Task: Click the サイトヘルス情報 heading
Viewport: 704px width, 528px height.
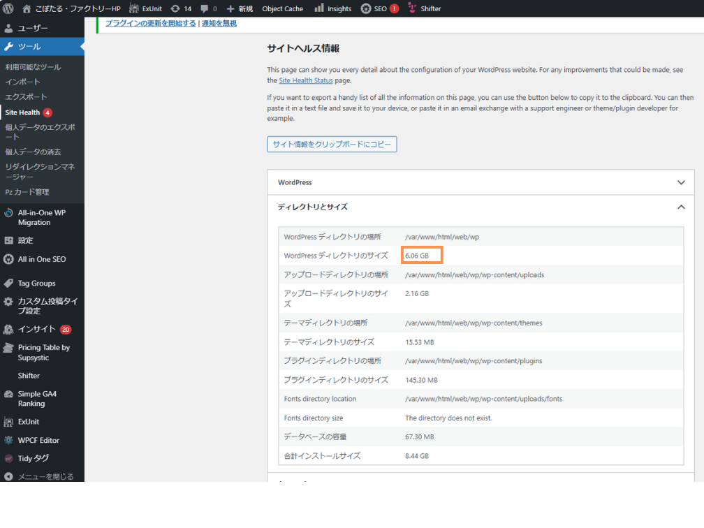Action: click(x=303, y=48)
